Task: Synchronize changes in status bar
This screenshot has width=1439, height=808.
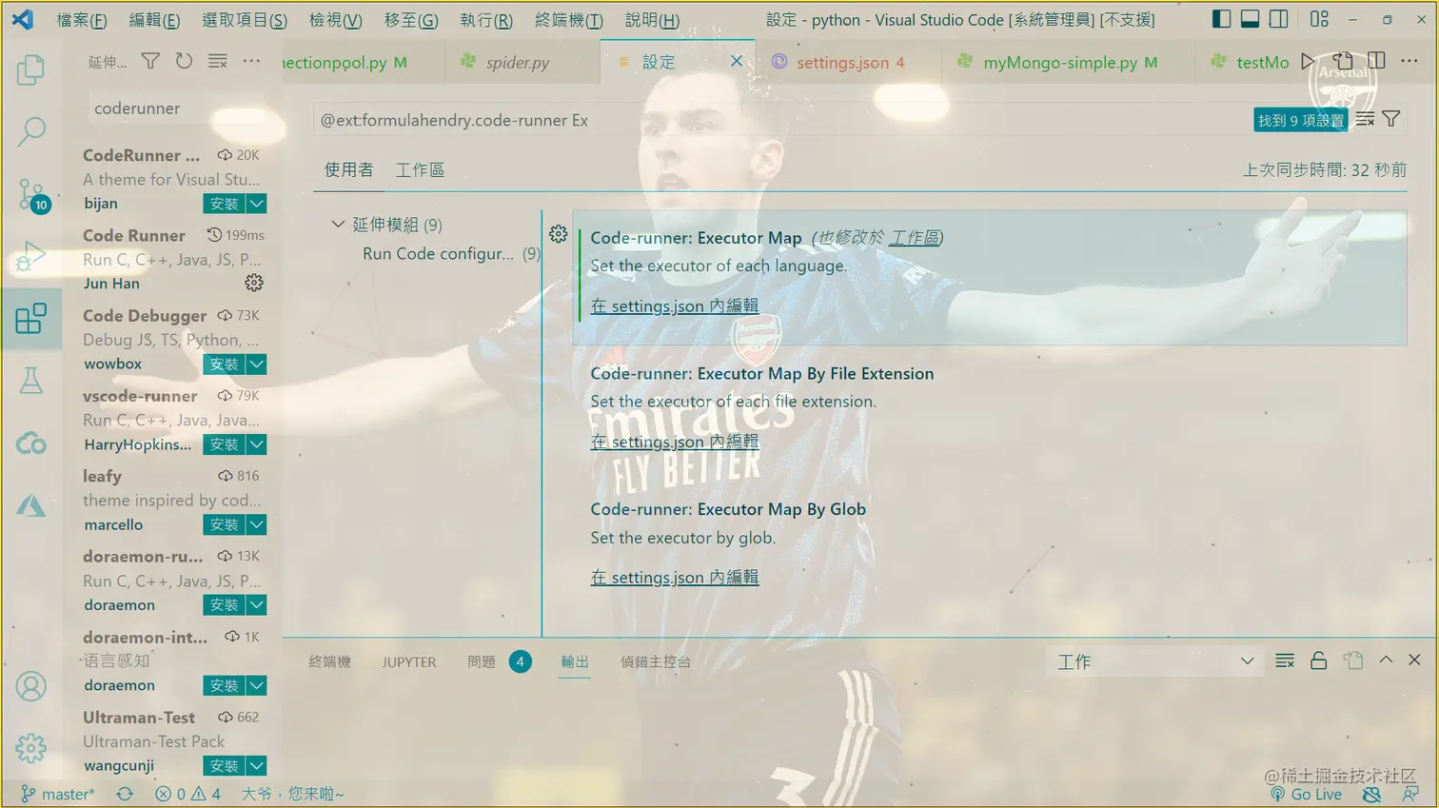Action: (125, 794)
